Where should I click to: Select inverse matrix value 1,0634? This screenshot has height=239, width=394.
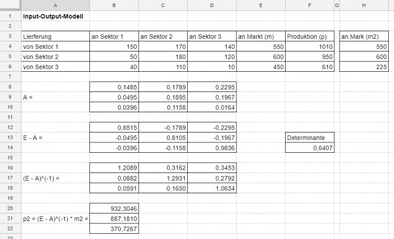pyautogui.click(x=212, y=188)
